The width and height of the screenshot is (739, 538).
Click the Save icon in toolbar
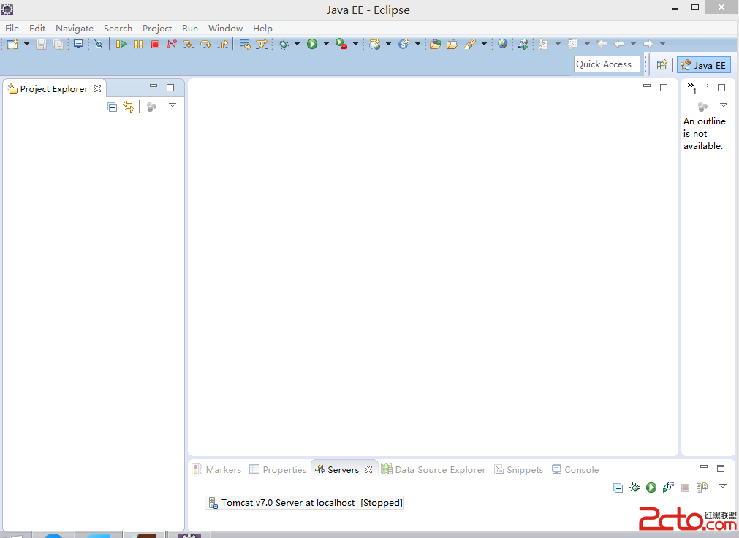click(x=42, y=45)
